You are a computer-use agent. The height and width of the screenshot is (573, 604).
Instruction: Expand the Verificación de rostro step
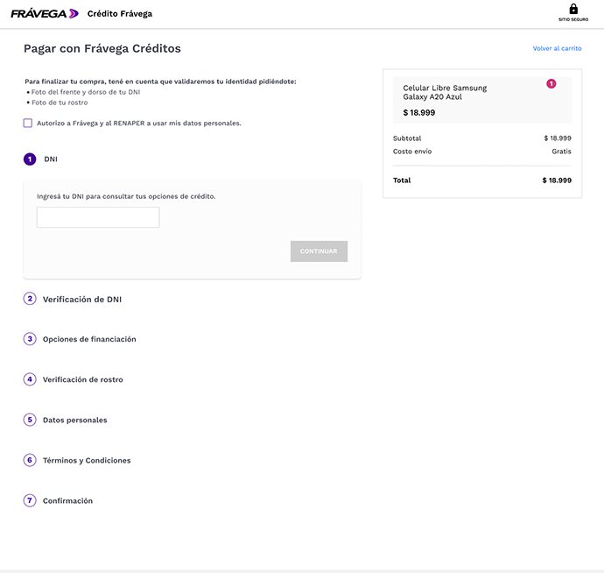pos(83,380)
